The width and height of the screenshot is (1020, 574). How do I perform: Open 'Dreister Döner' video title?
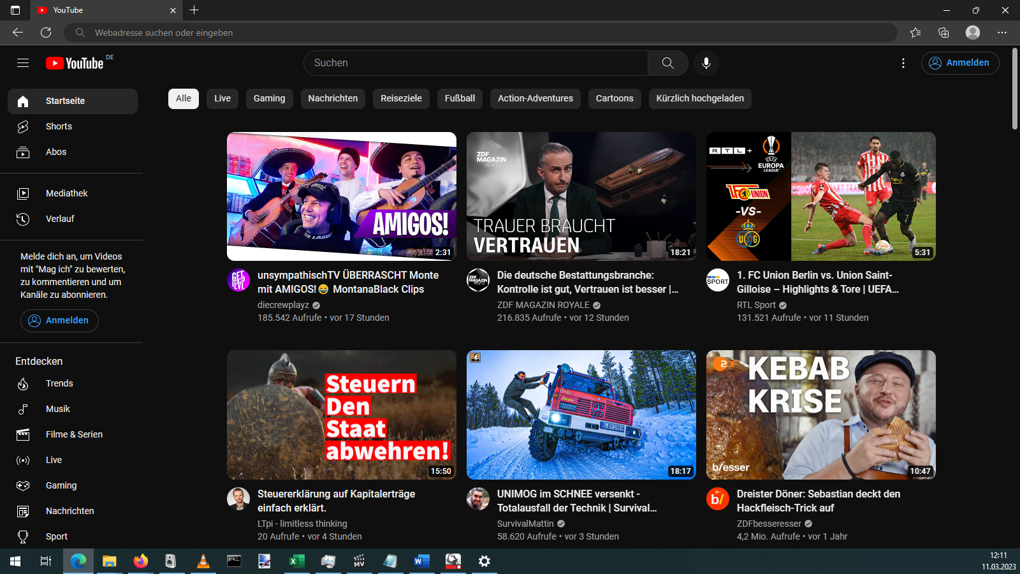point(819,501)
